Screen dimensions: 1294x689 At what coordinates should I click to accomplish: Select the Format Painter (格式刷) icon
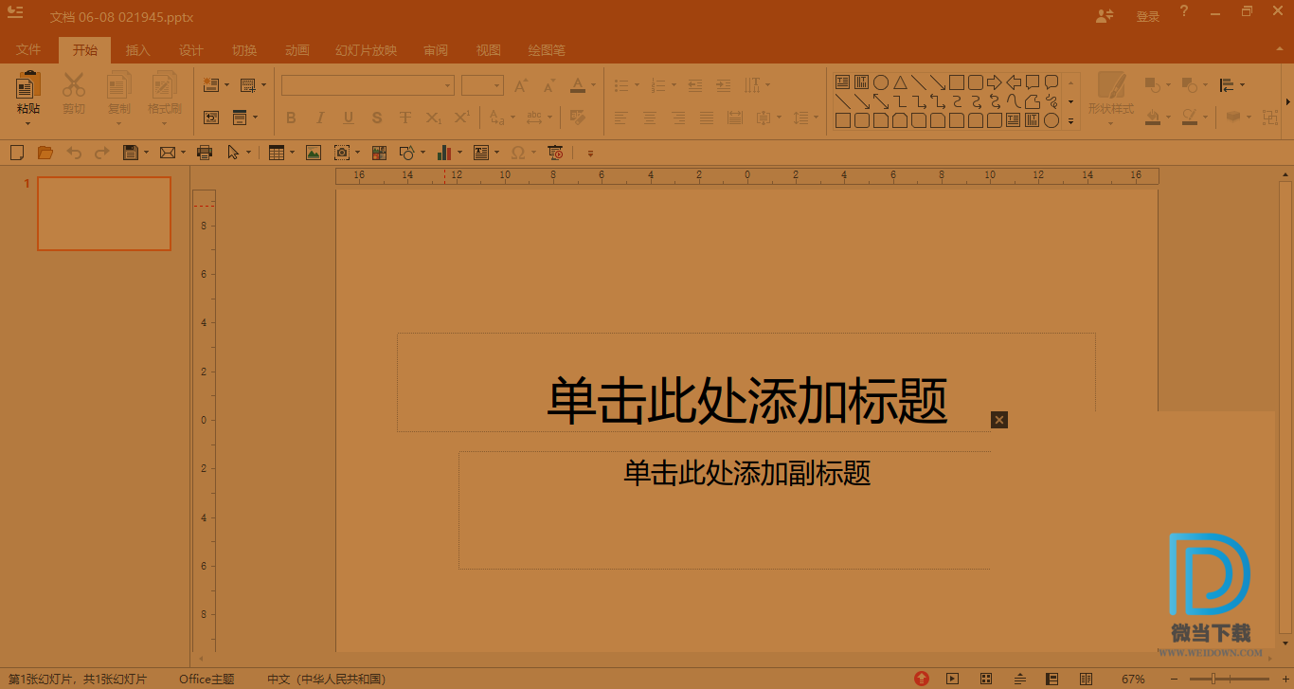pos(165,85)
